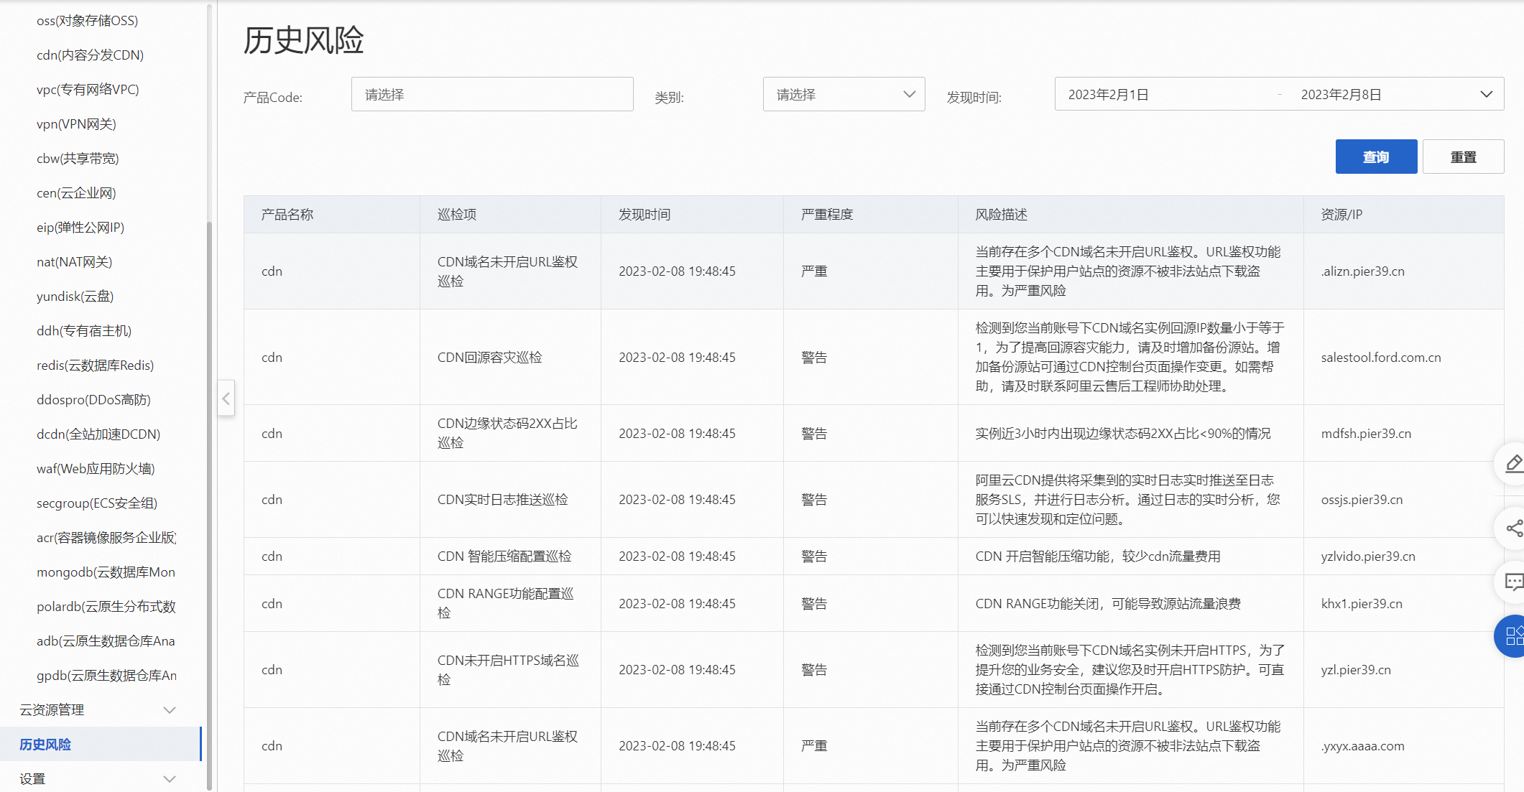Select adb(云原生数据仓库) sidebar item
The image size is (1524, 792).
tap(106, 641)
